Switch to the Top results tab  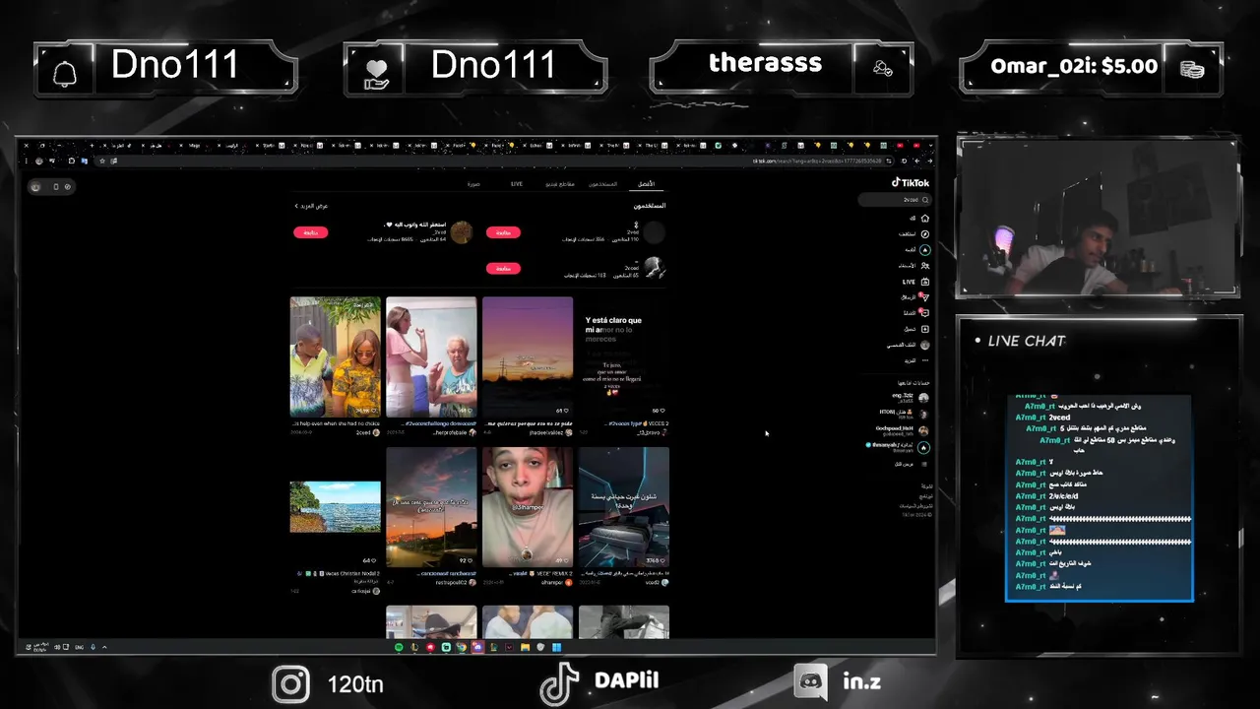[x=646, y=184]
